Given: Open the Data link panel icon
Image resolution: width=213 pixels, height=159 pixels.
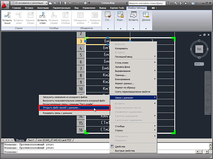Looking at the screenshot, I should point(146,15).
